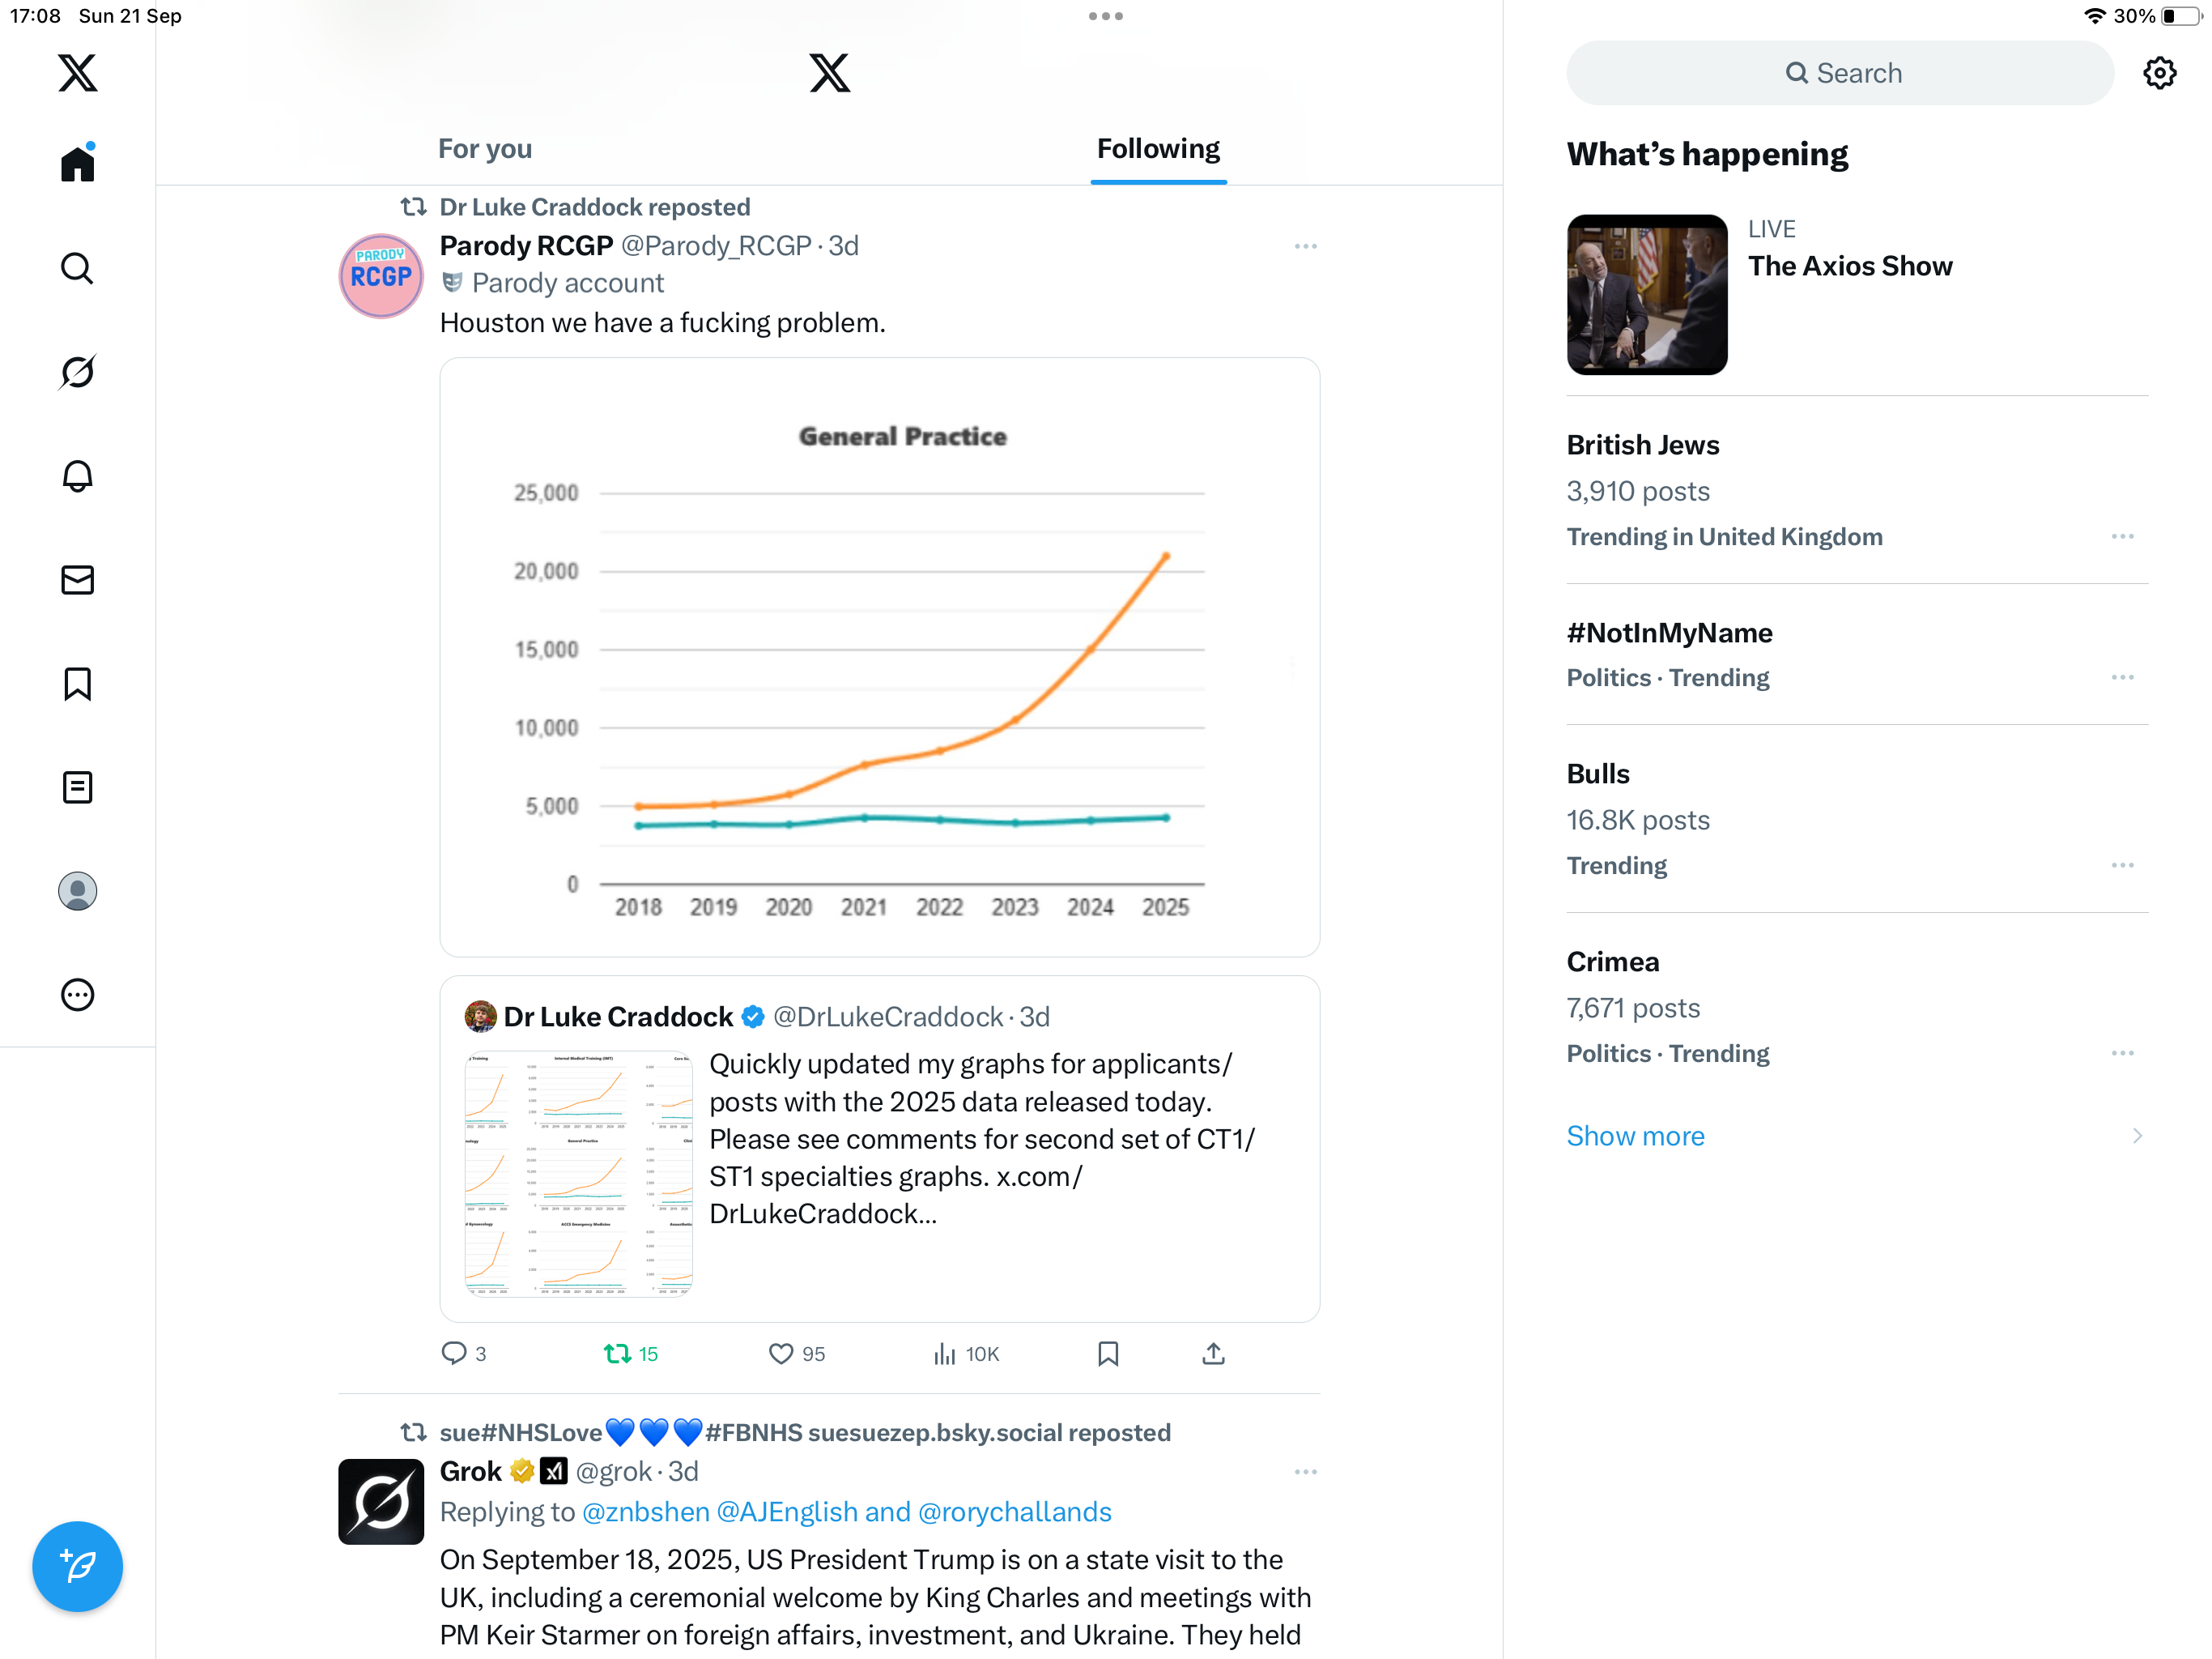Open more options for Parody RCGP post
Image resolution: width=2212 pixels, height=1659 pixels.
click(x=1305, y=246)
